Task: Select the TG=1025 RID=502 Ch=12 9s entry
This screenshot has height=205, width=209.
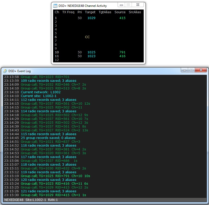Action: pos(46,115)
